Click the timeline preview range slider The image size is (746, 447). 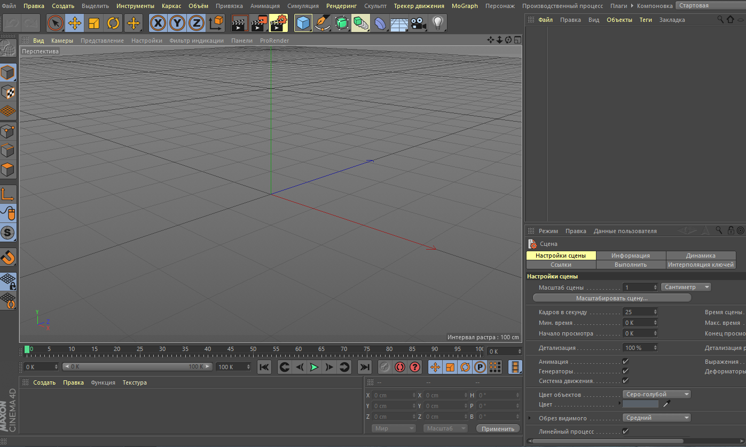(137, 367)
